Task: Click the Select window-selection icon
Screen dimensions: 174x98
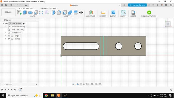Action: coord(123,13)
